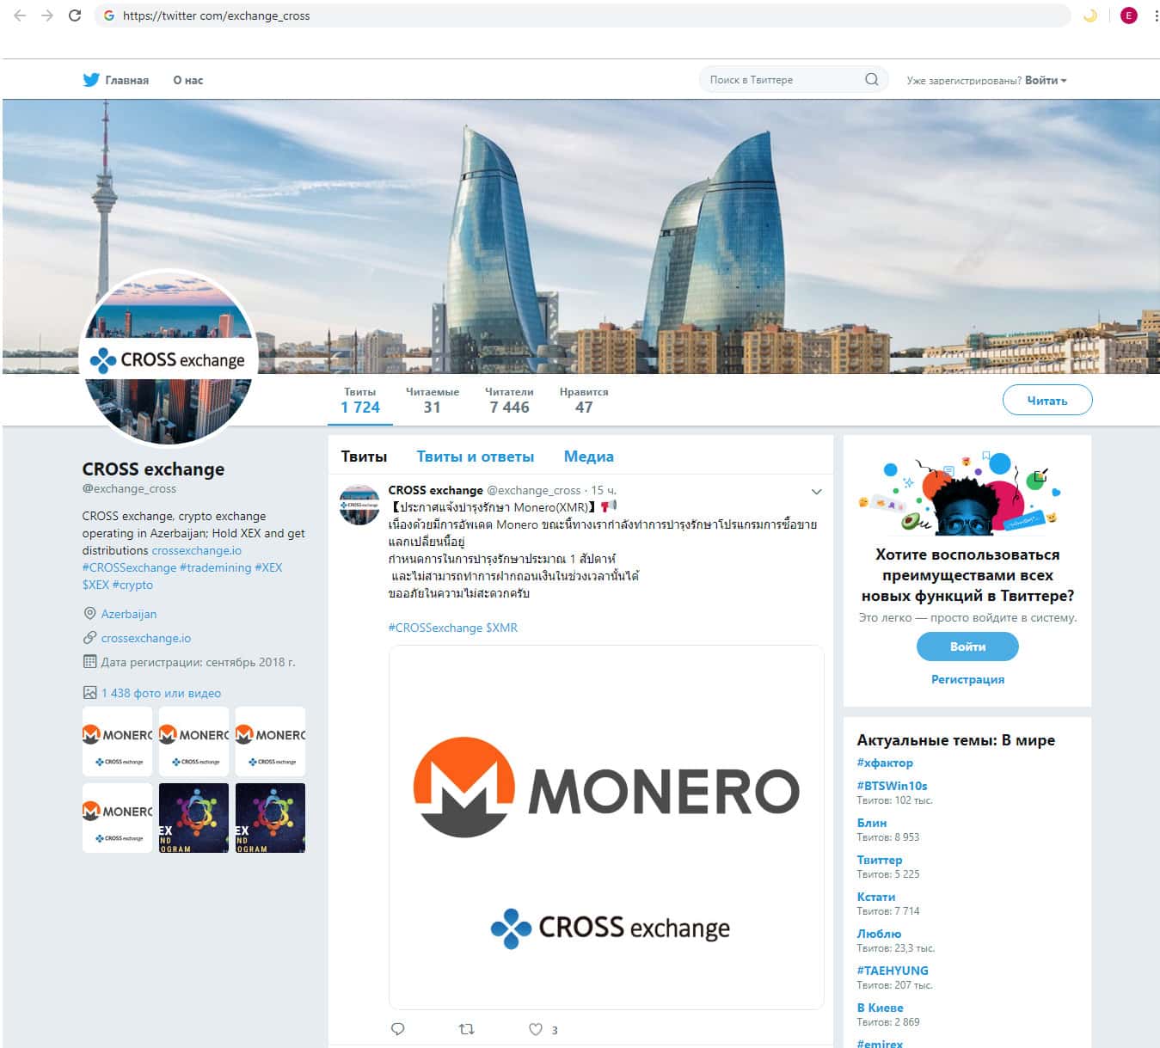The width and height of the screenshot is (1160, 1048).
Task: Switch to the Медиа tab
Action: pos(588,457)
